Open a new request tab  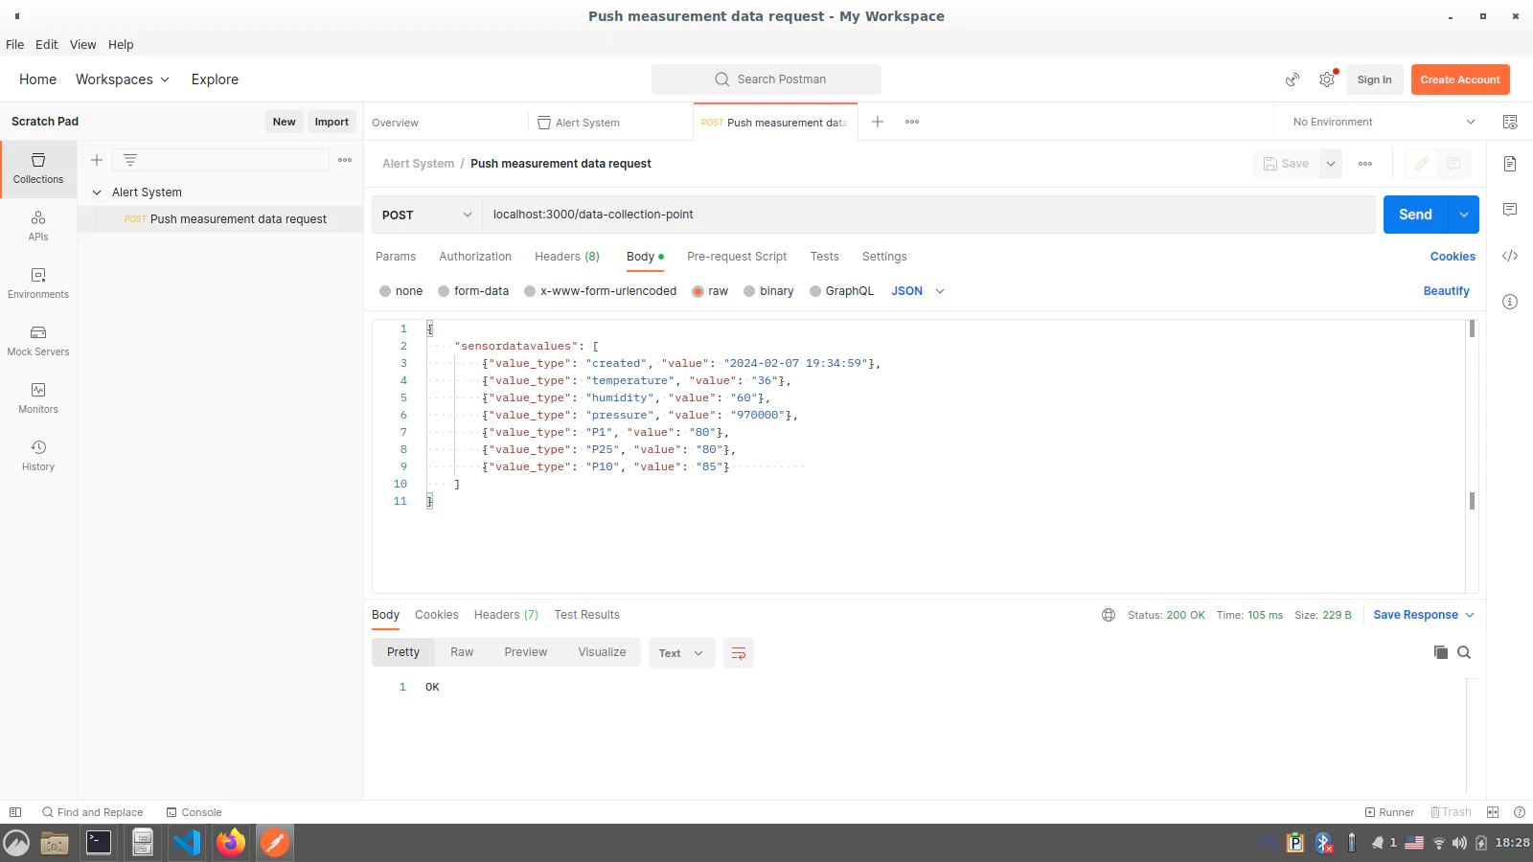(x=878, y=122)
